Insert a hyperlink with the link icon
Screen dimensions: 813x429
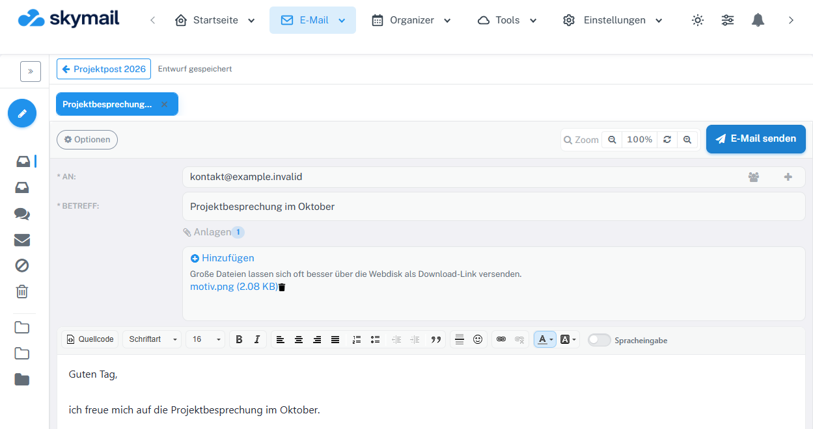[501, 339]
